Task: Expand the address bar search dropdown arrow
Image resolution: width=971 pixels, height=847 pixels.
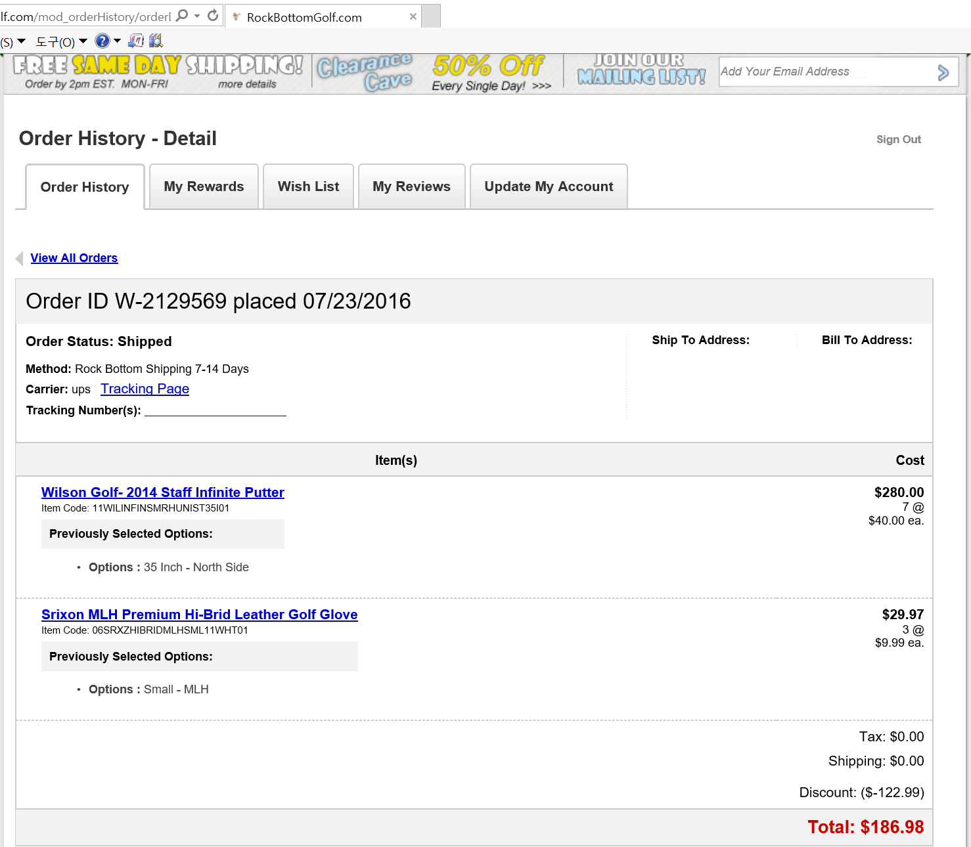Action: 197,16
